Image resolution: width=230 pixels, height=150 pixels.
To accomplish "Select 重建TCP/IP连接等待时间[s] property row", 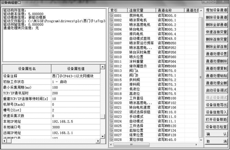I will [51, 99].
